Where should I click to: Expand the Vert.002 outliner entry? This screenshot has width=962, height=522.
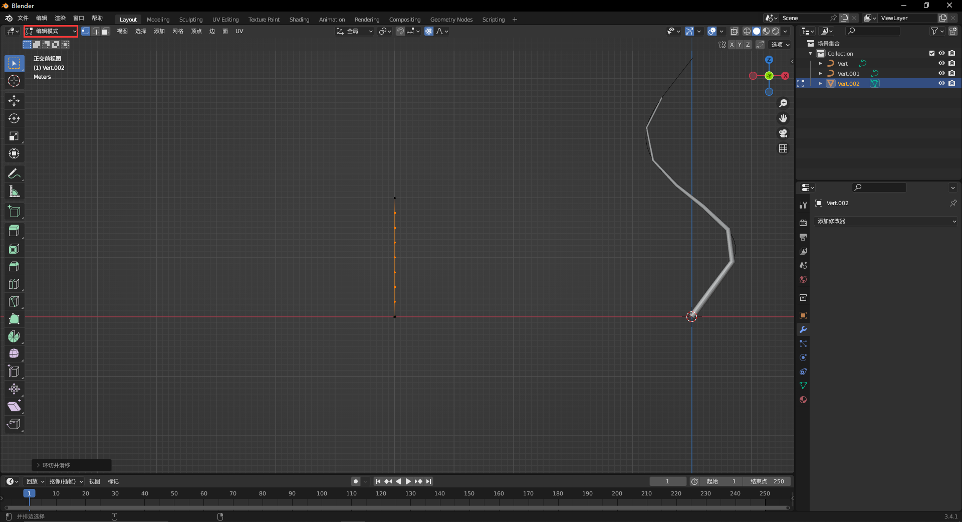pyautogui.click(x=821, y=84)
